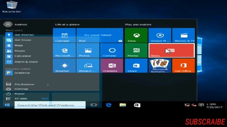This screenshot has height=127, width=227.
Task: Open the Cortana tile
Action: (x=112, y=50)
